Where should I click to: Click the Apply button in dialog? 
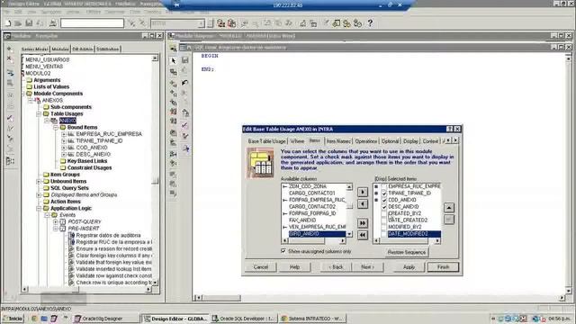(409, 267)
